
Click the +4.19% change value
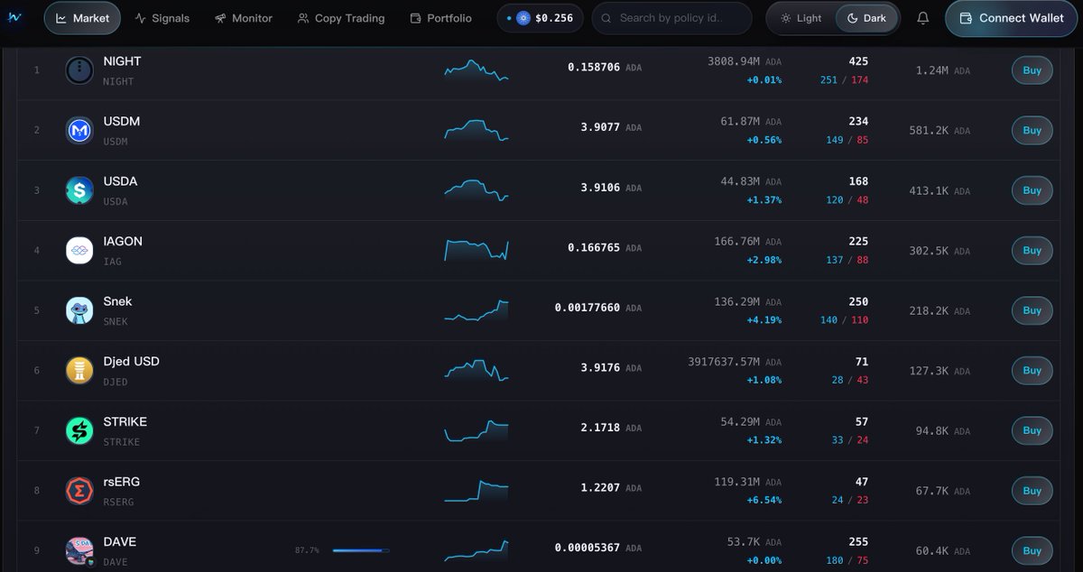(x=764, y=320)
